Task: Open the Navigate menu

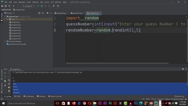Action: point(22,2)
